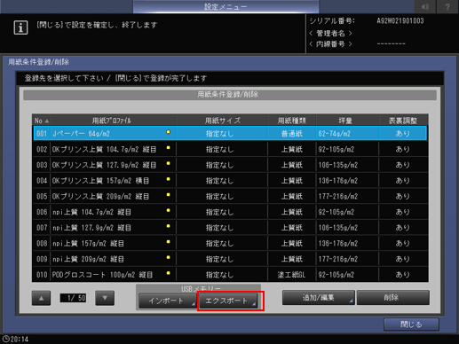Click the 用紙サイズ column header
This screenshot has width=459, height=344.
coord(223,121)
